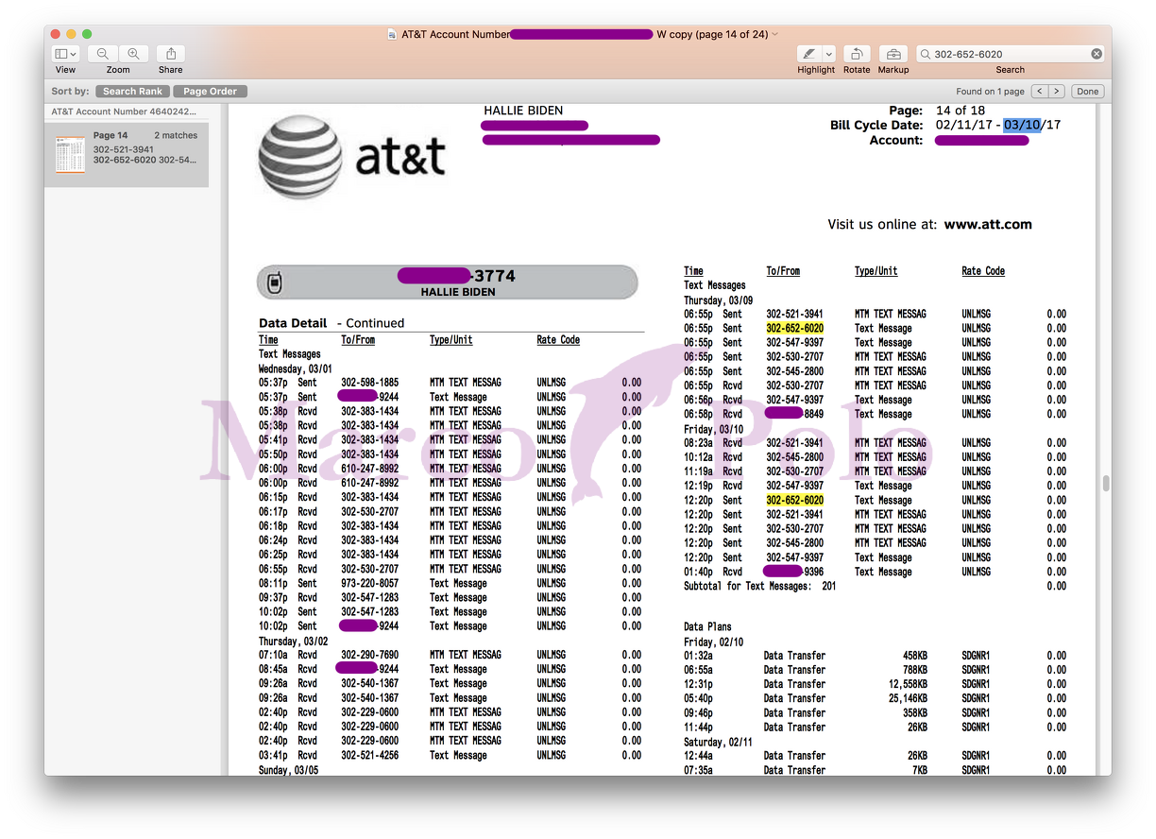Sort results by Search Rank
1156x839 pixels.
click(132, 92)
